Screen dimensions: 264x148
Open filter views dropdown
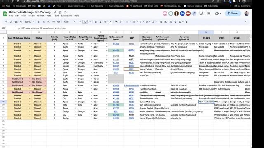coord(181,22)
